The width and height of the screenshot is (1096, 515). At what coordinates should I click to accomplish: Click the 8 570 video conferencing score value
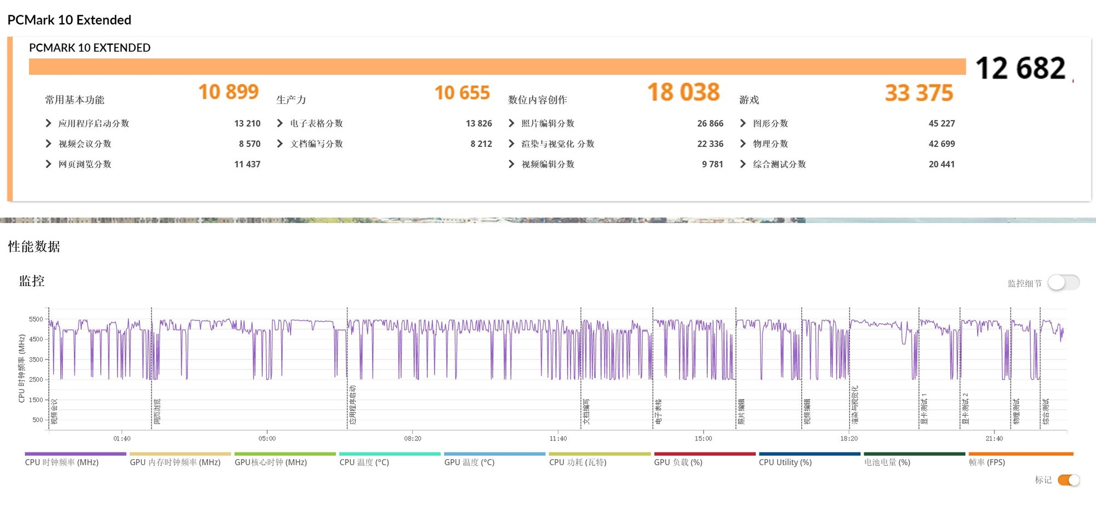click(250, 144)
